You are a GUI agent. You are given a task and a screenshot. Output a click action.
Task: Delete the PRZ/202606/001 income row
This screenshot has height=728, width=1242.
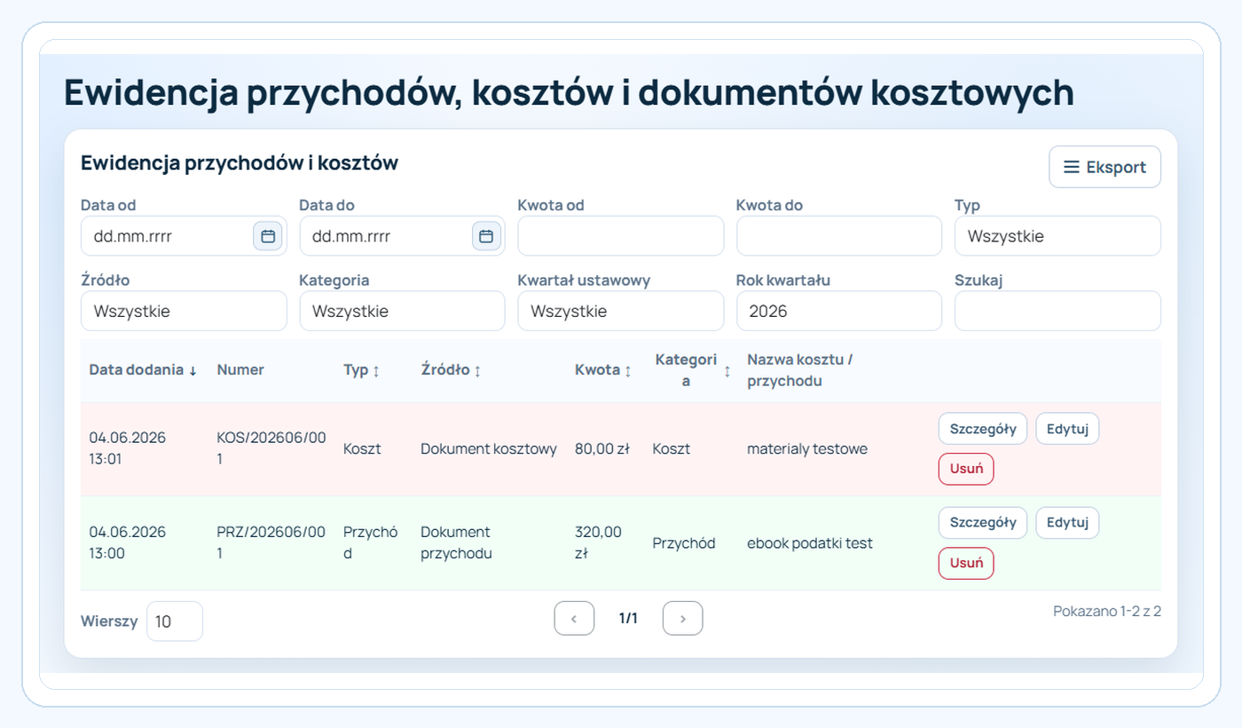[x=966, y=563]
